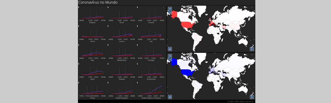
Task: Open info button on blue map
Action: coord(252,97)
